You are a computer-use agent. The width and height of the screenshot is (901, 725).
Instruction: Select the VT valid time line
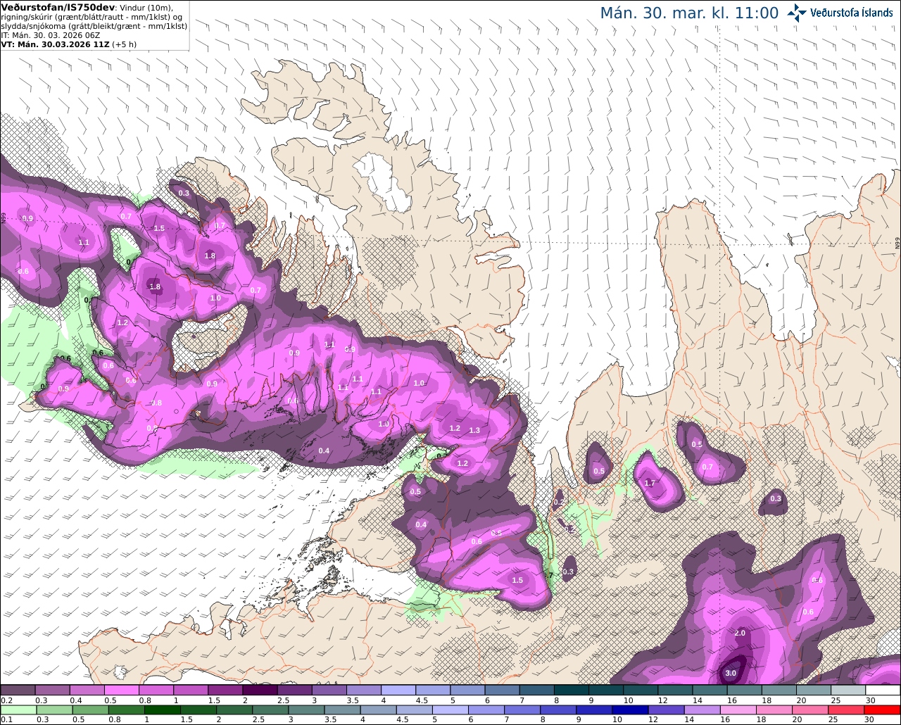69,44
